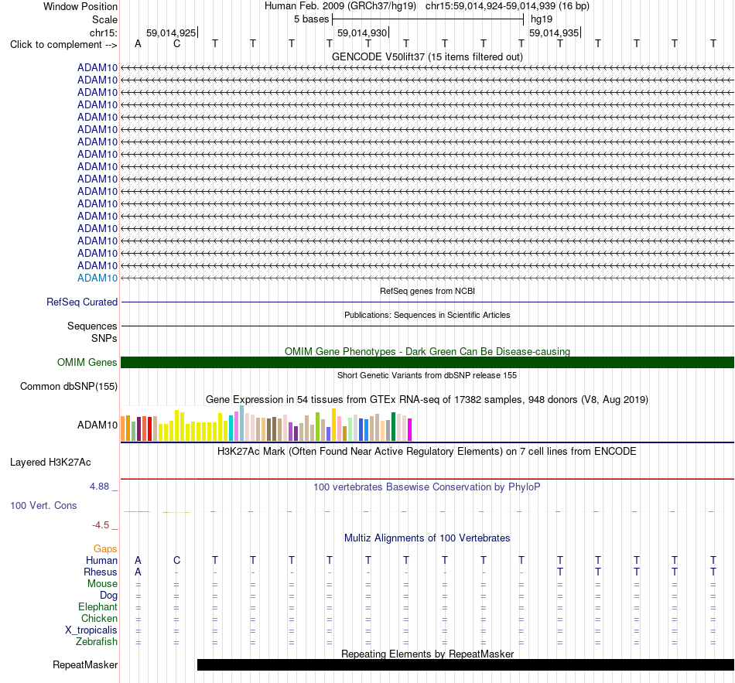Click the Sequences track label

(x=92, y=326)
